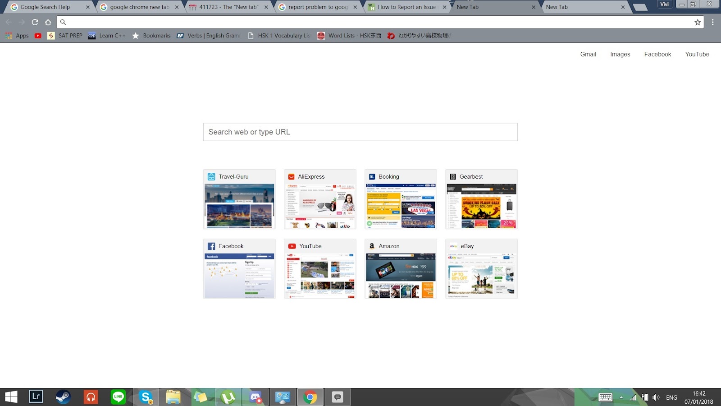Open the Verbs English Grammar bookmark
Screen dimensions: 721x406
point(208,36)
